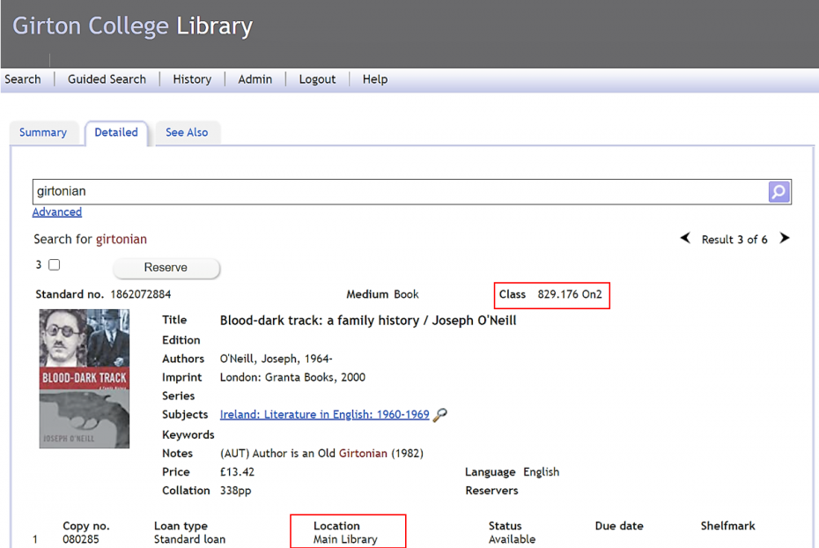Click the Girton College Library header title
This screenshot has width=819, height=548.
[132, 26]
